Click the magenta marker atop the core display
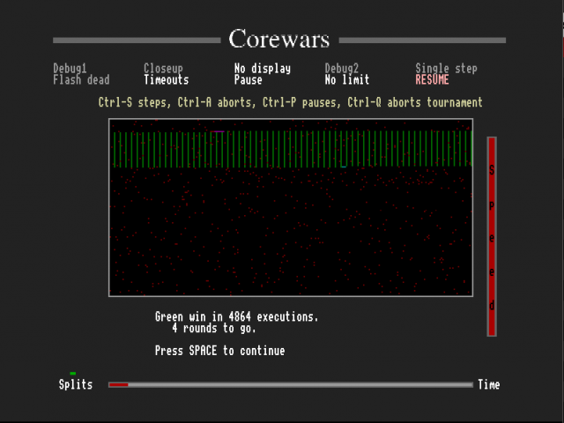This screenshot has height=423, width=564. 218,131
